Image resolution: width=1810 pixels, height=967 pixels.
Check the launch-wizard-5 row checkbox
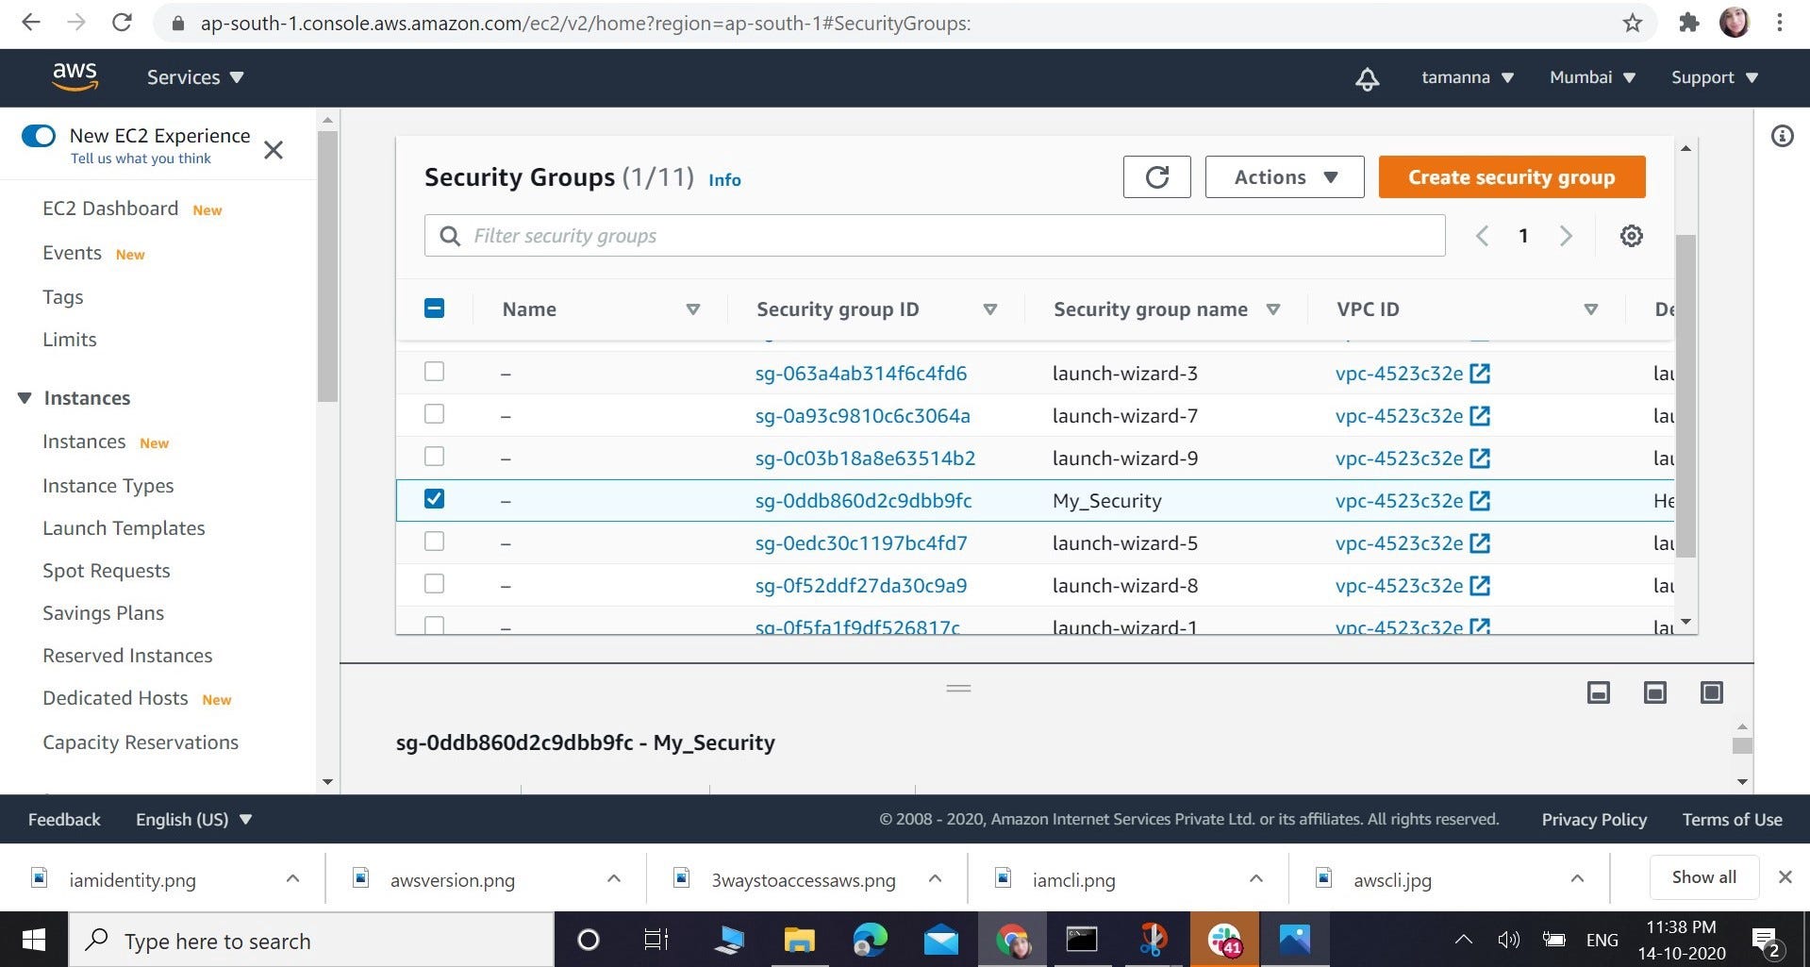click(434, 542)
